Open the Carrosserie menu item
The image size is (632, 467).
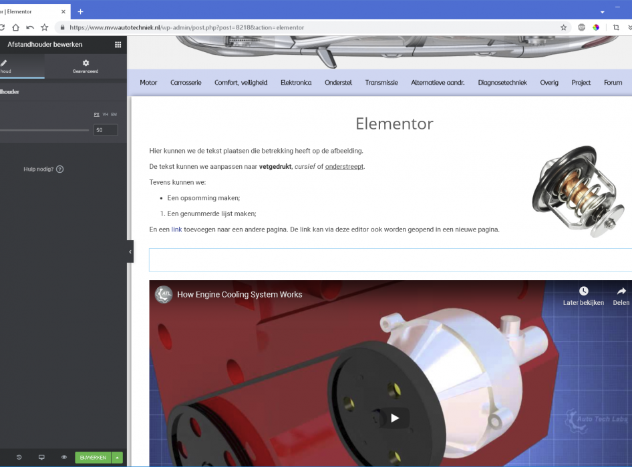click(x=186, y=83)
